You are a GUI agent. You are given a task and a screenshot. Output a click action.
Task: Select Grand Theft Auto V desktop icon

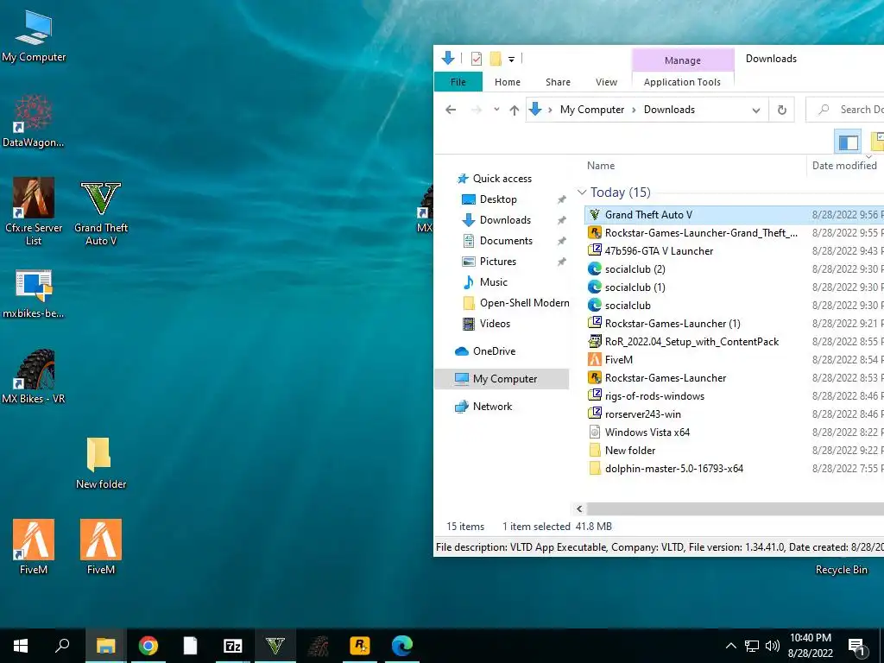101,213
